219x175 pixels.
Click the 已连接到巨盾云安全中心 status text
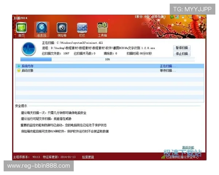pyautogui.click(x=182, y=157)
